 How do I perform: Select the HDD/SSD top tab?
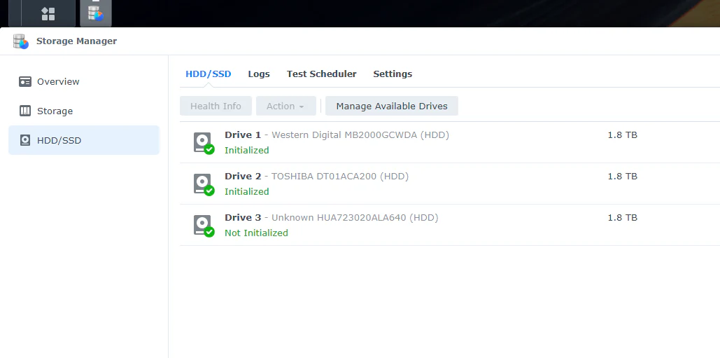point(208,74)
